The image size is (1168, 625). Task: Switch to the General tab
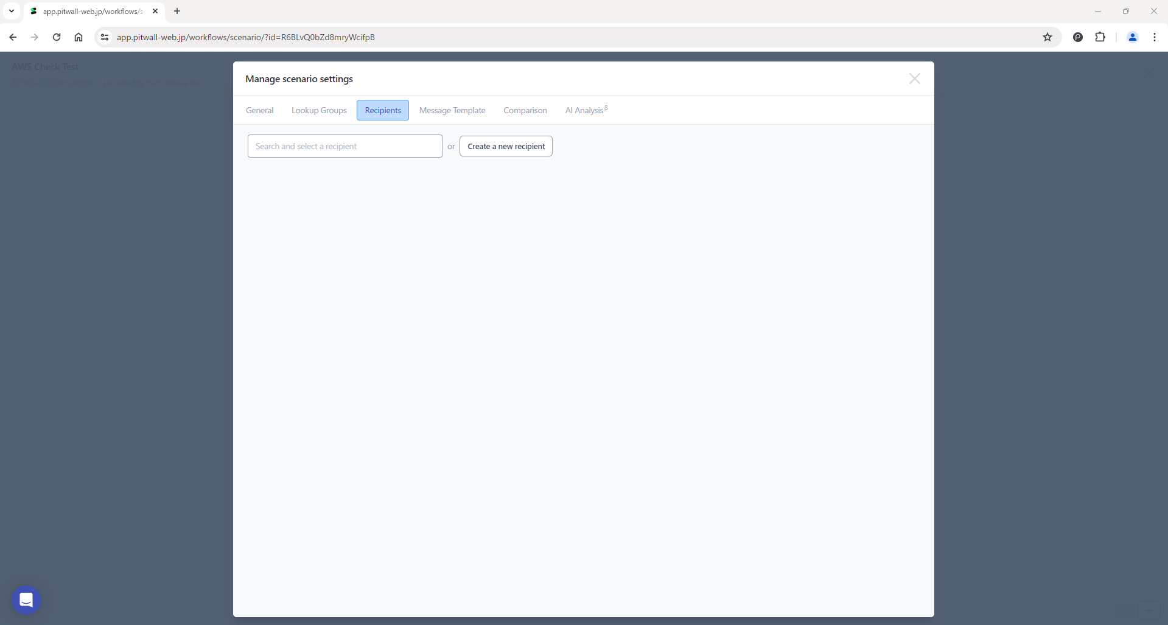[x=259, y=110]
